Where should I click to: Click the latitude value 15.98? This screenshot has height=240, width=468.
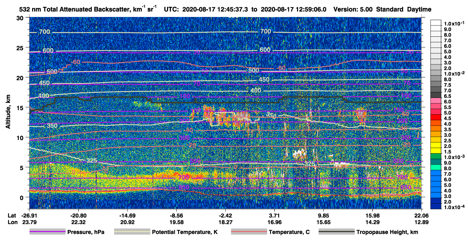(x=372, y=215)
